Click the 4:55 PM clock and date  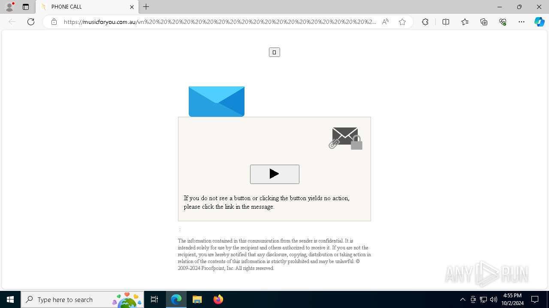513,299
